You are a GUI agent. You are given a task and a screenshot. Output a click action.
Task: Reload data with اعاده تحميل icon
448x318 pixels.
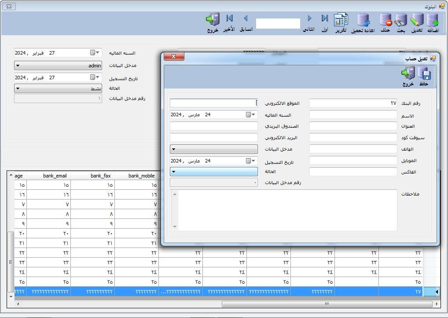pyautogui.click(x=363, y=21)
